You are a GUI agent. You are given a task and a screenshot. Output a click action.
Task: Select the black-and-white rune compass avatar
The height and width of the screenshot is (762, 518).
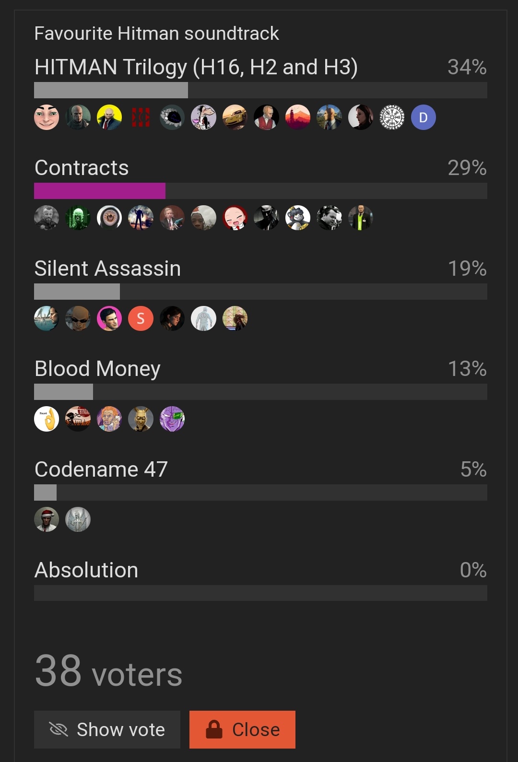tap(392, 117)
